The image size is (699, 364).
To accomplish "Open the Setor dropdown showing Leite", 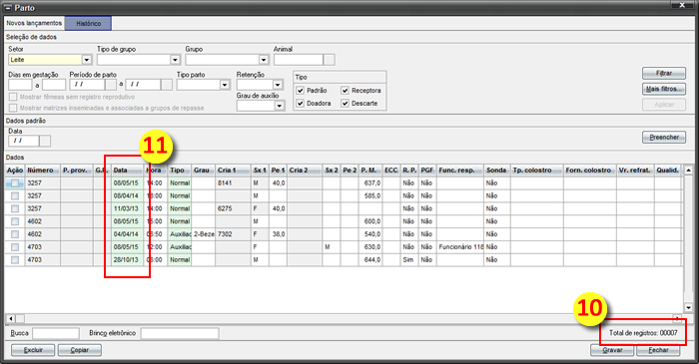I will pos(87,60).
